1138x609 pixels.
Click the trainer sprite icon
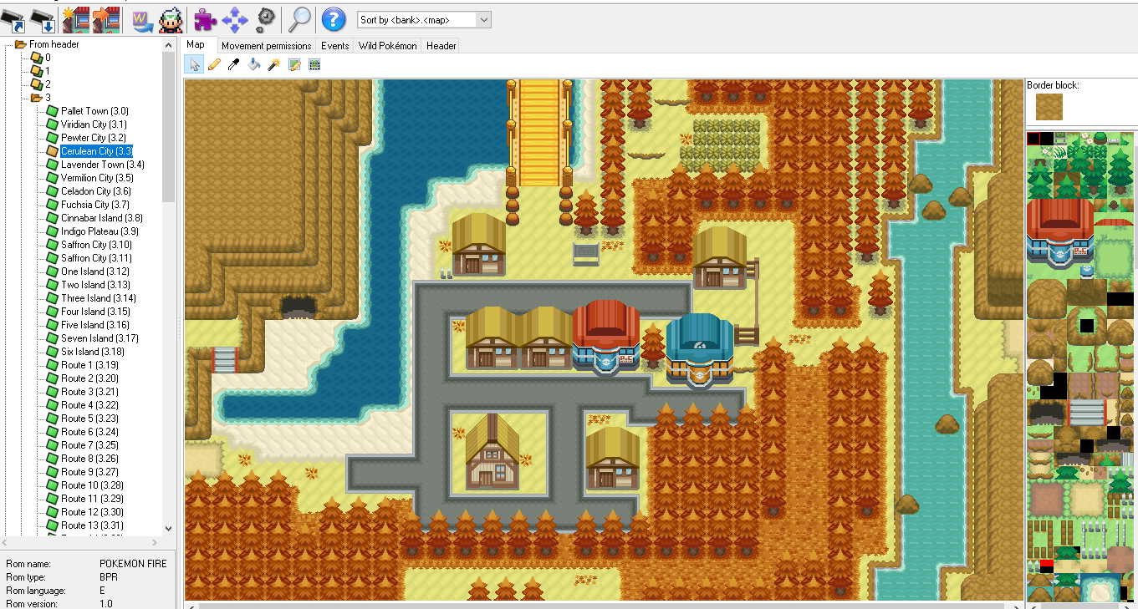170,19
